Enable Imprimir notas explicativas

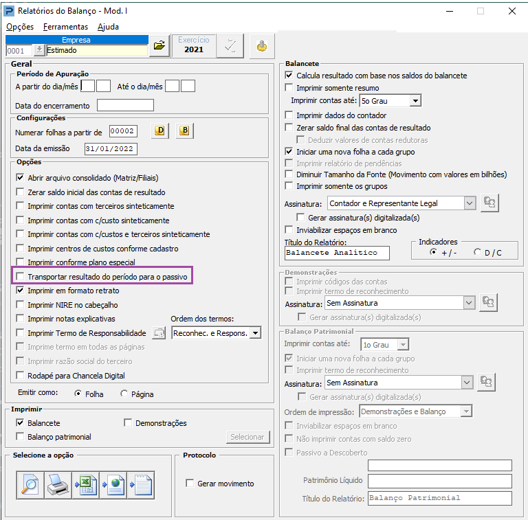pos(20,319)
